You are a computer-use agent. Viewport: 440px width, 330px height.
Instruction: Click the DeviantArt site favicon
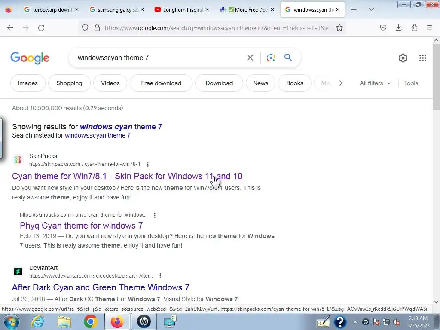18,272
